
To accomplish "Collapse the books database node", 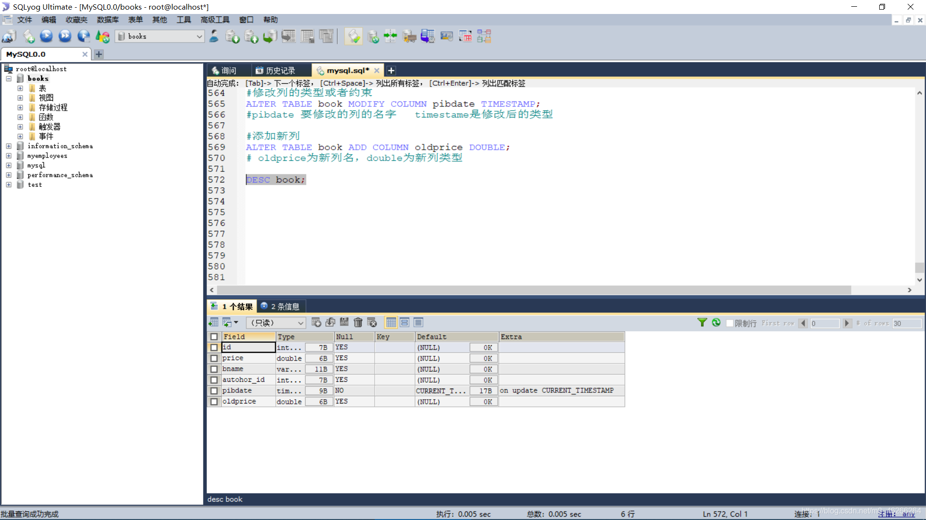I will (x=9, y=78).
